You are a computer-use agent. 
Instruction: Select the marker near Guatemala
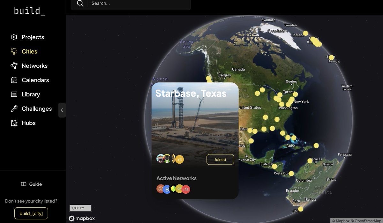coord(274,166)
